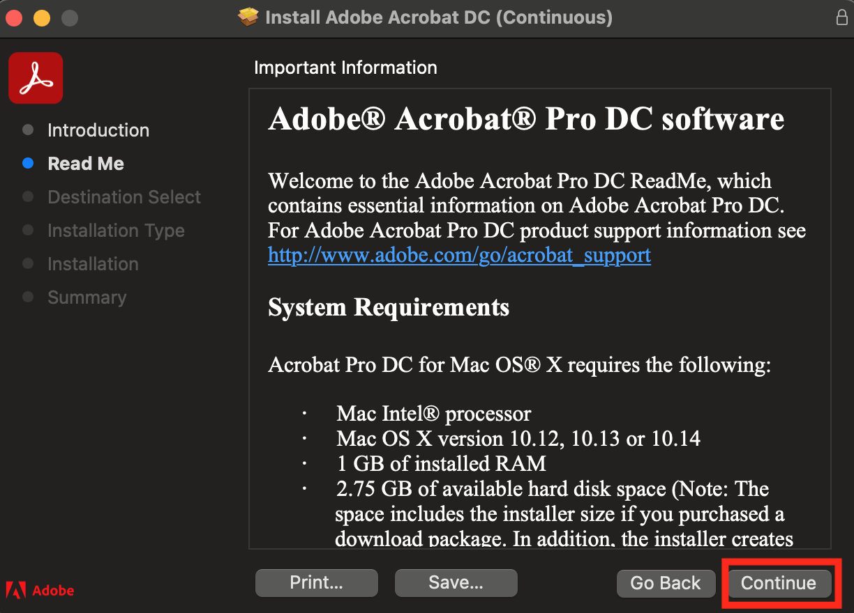Viewport: 854px width, 613px height.
Task: Click the lock icon in title bar
Action: pyautogui.click(x=842, y=17)
